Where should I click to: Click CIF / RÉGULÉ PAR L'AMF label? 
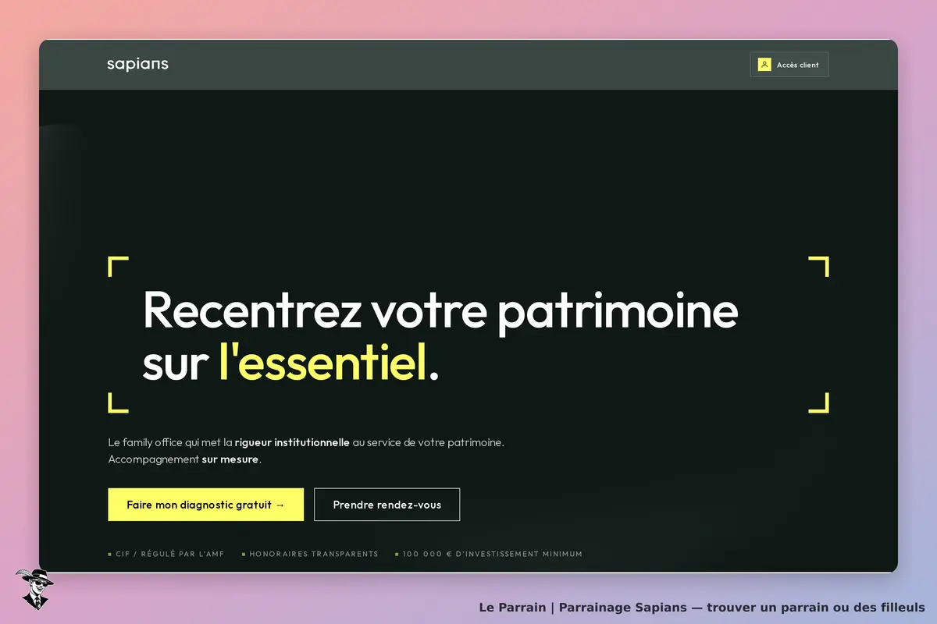pos(169,554)
